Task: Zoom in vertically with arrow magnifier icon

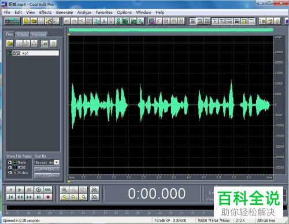Action: pos(94,190)
